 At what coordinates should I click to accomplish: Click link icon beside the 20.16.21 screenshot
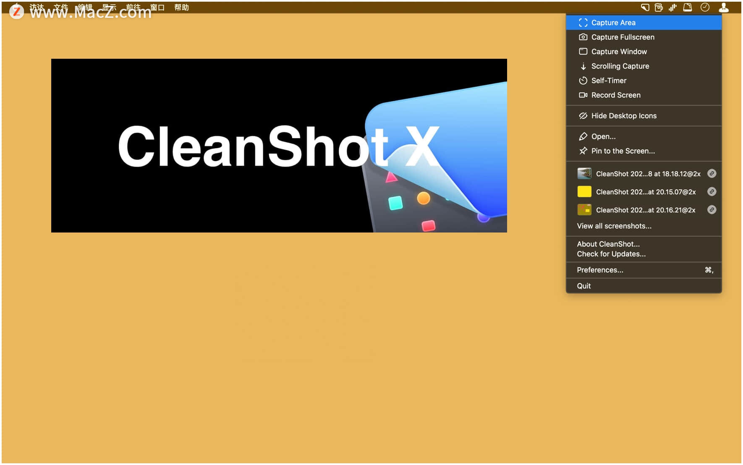712,209
